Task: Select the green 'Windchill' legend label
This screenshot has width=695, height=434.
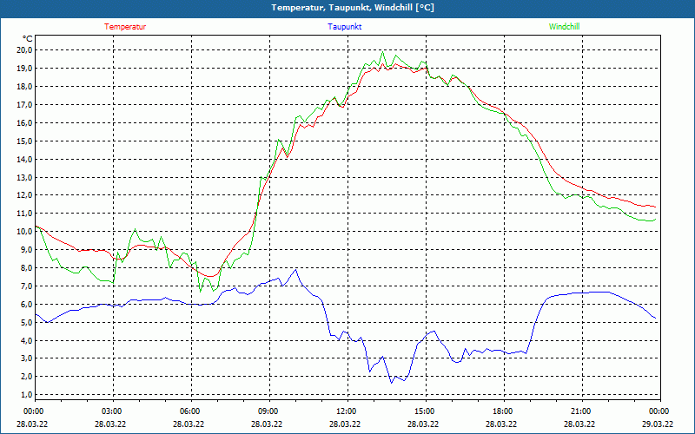Action: [x=564, y=27]
